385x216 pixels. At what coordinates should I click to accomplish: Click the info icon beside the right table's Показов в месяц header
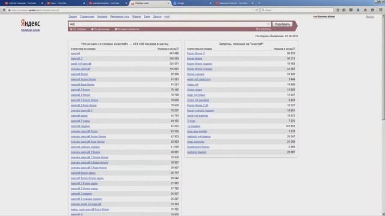[x=294, y=49]
